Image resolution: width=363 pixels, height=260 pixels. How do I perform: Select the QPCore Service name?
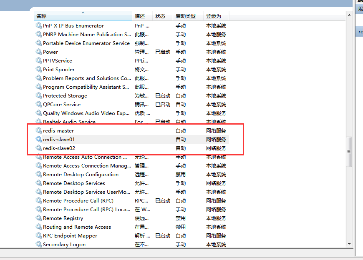click(62, 104)
